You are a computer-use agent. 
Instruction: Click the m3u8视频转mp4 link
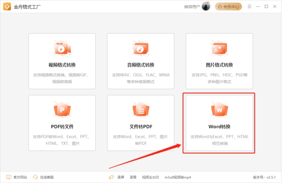(x=178, y=177)
